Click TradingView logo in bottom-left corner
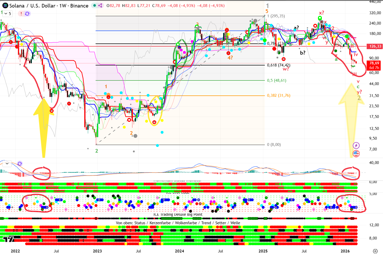This screenshot has height=254, width=383. point(9,239)
